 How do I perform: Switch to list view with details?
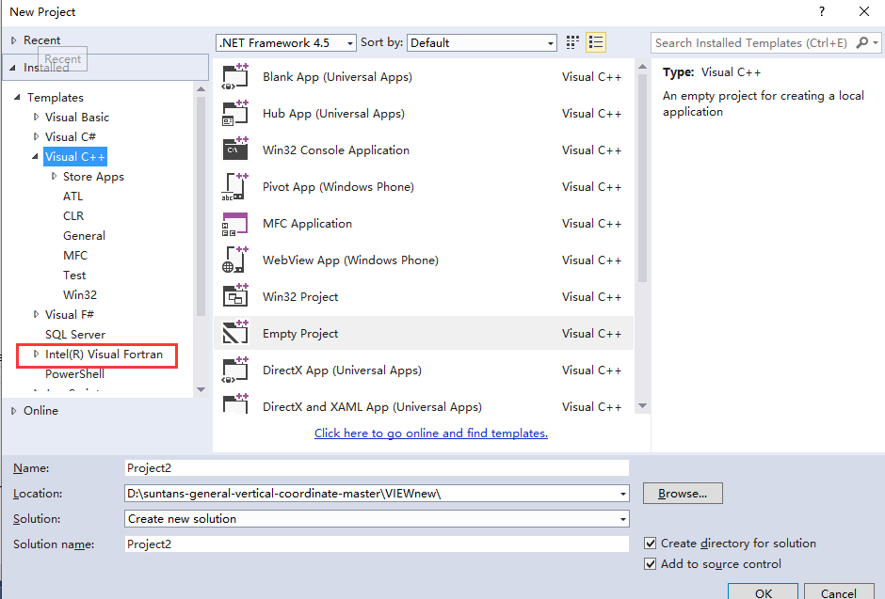(594, 41)
